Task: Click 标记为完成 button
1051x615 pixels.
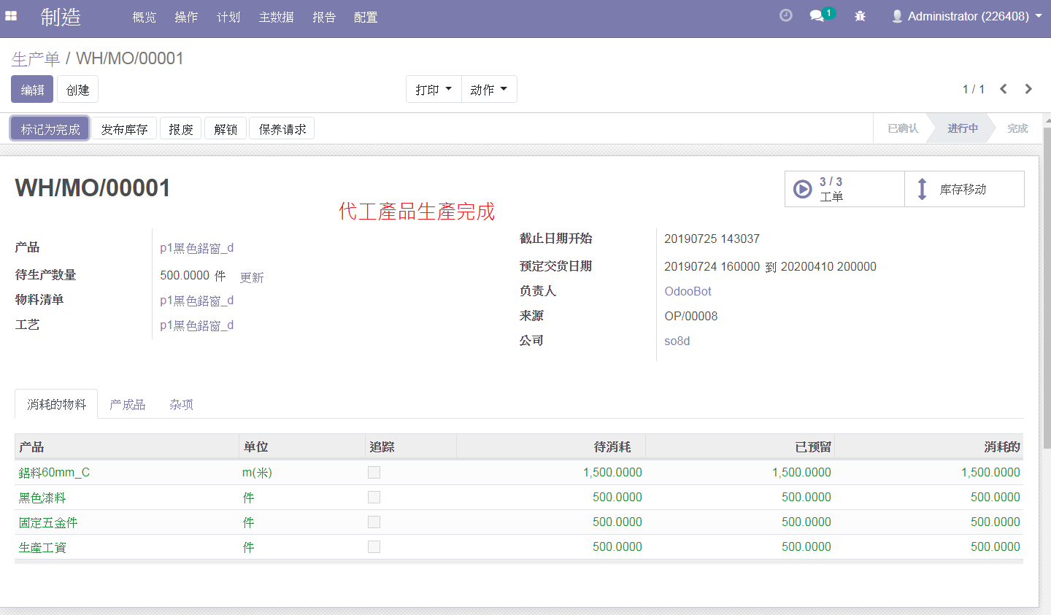Action: pos(50,128)
